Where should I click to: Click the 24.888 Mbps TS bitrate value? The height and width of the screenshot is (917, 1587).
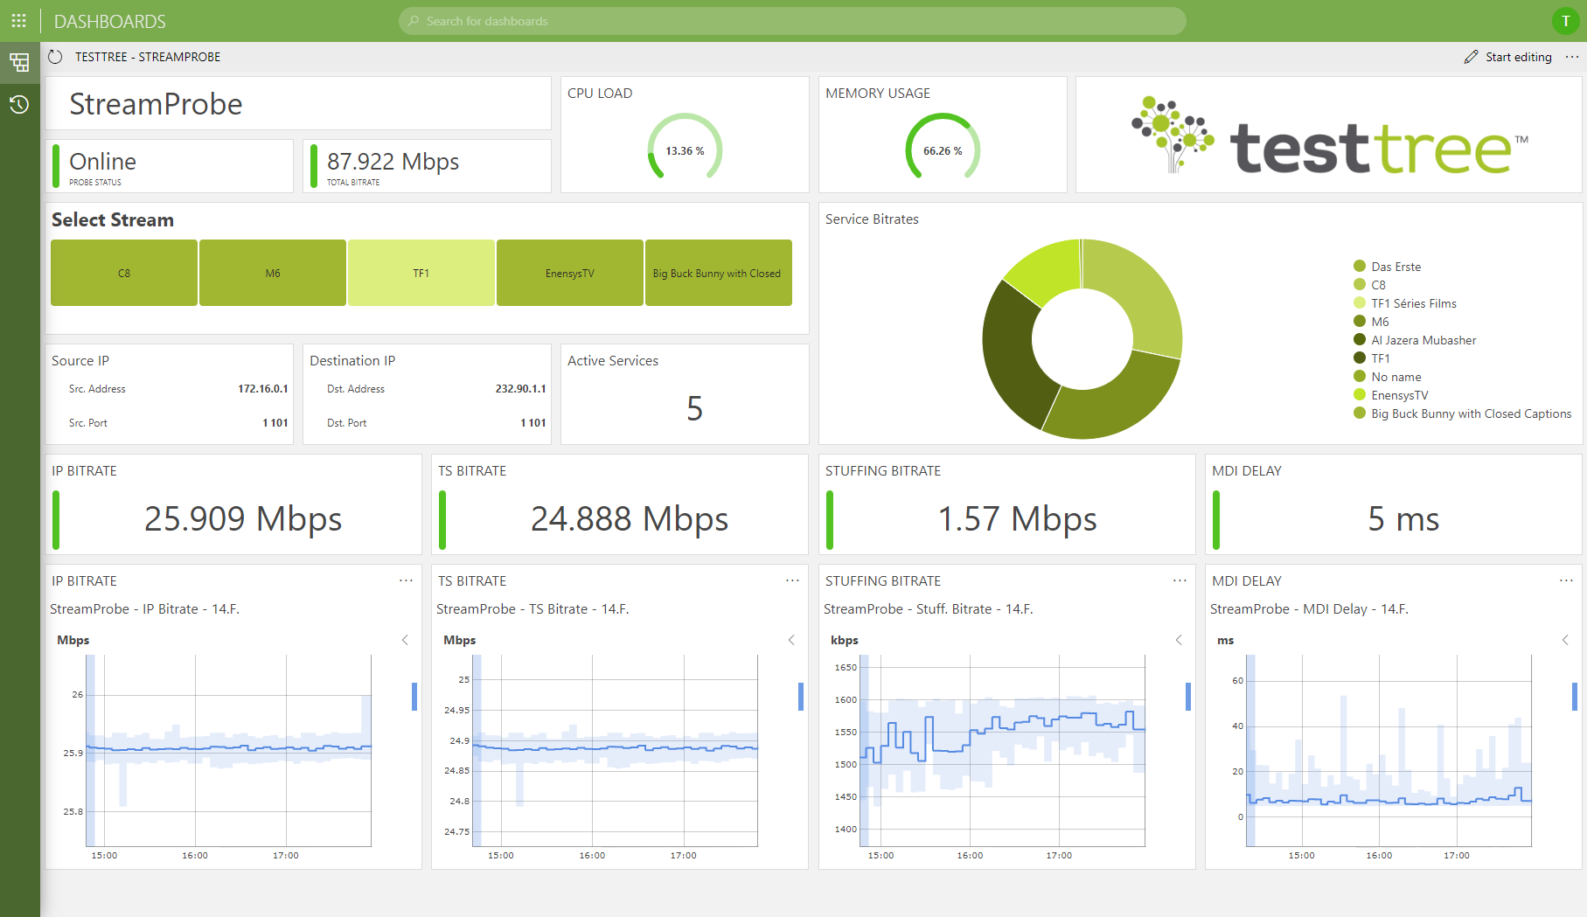(x=630, y=519)
